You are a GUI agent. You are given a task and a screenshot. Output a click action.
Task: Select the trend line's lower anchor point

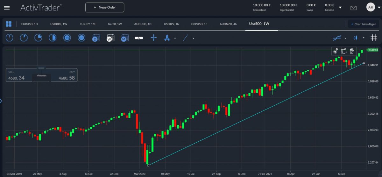click(x=148, y=165)
